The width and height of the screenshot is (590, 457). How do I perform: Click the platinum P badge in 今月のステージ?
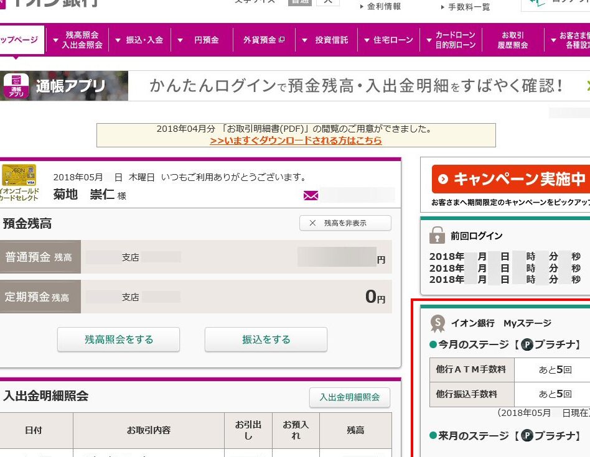coord(527,344)
